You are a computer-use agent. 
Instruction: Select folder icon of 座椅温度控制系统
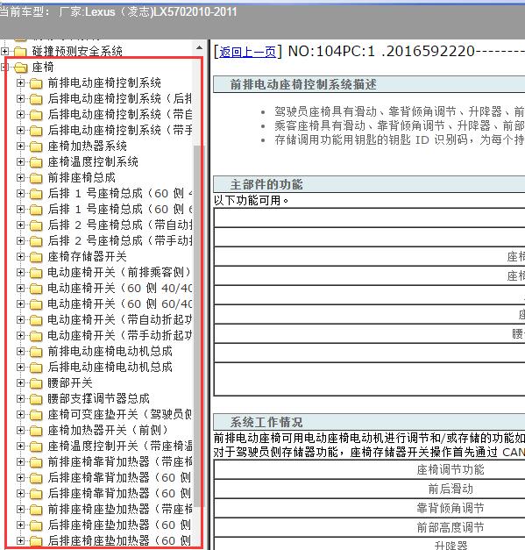(36, 162)
